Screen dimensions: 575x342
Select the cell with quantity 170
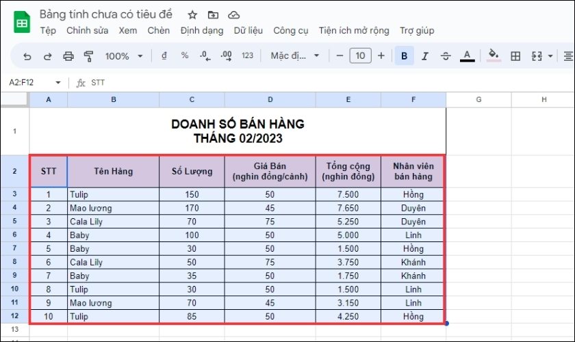click(x=192, y=208)
